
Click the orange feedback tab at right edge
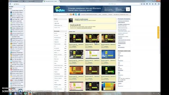(x=158, y=32)
